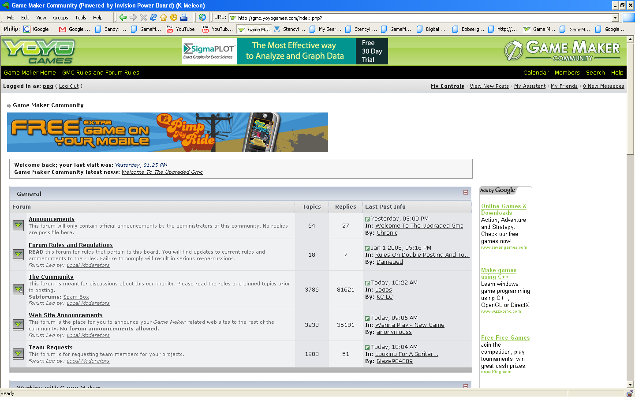This screenshot has width=635, height=397.
Task: Open last post icon beside Jan 1 2008
Action: pos(367,248)
